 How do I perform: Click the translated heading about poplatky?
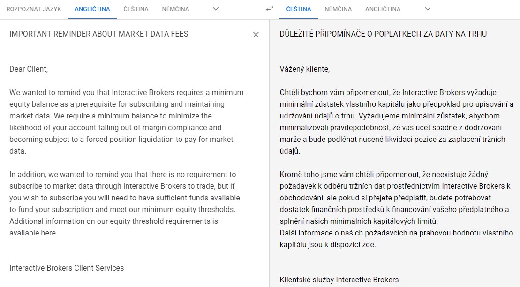[x=383, y=34]
